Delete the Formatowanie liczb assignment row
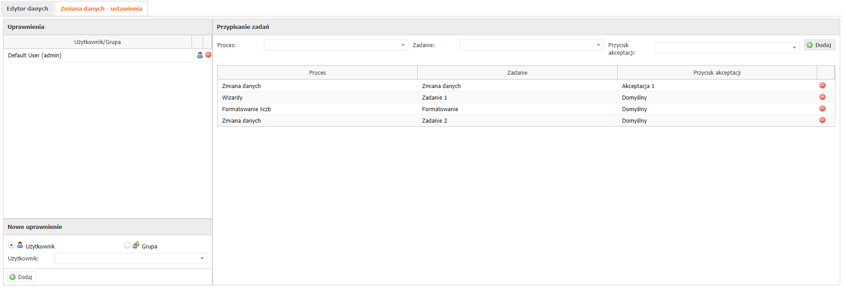 822,109
